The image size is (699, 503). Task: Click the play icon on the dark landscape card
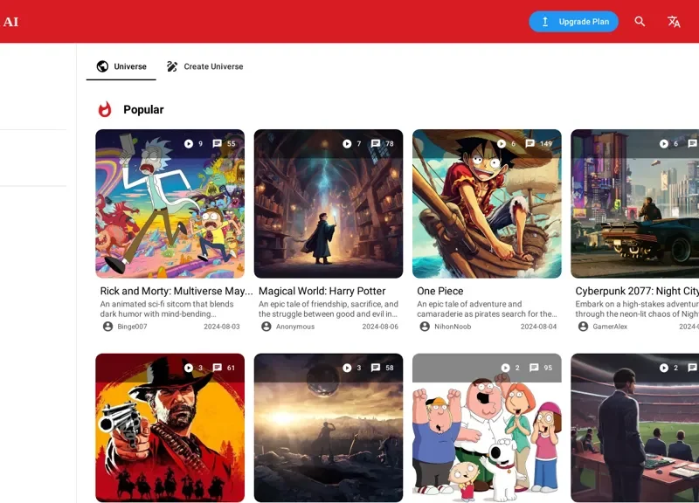(347, 368)
